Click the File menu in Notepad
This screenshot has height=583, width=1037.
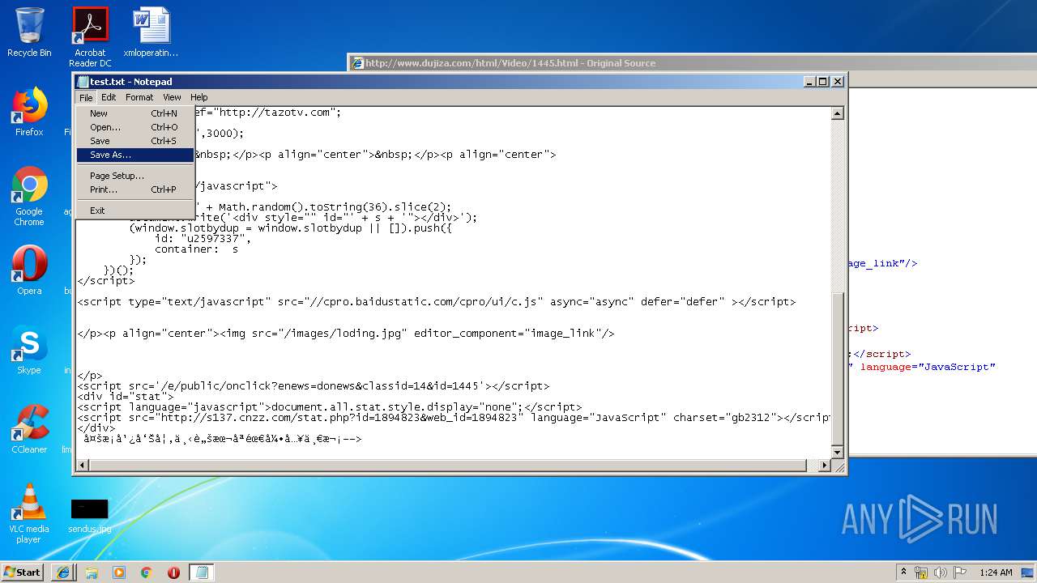pyautogui.click(x=86, y=97)
